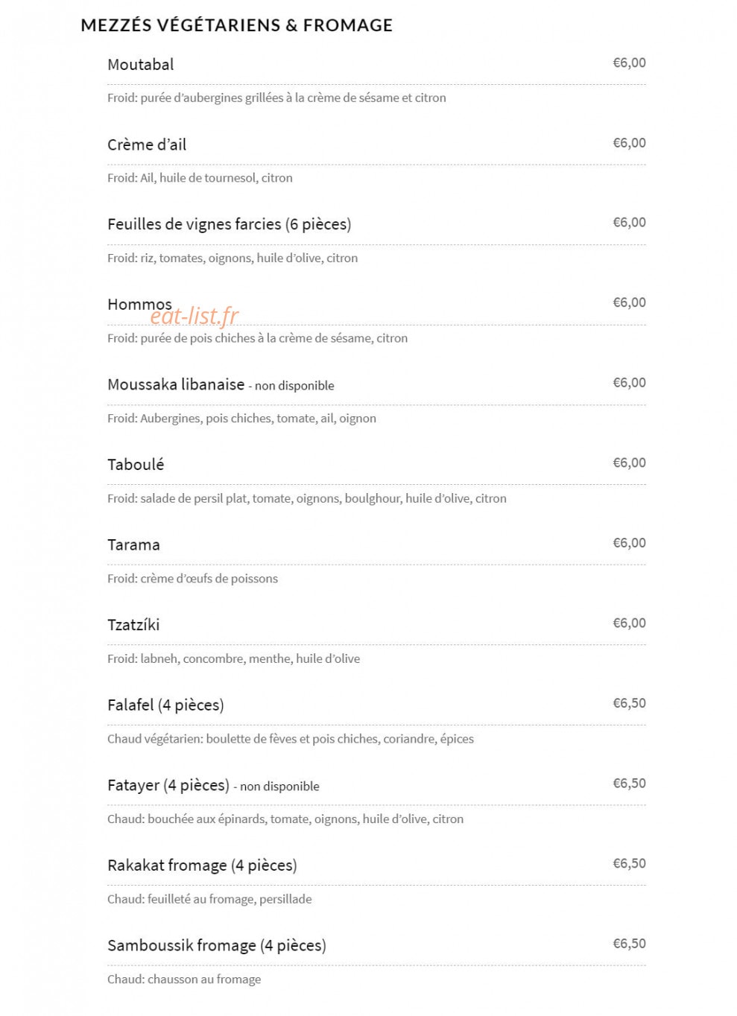Click the Moutabal €6,00 price

[x=629, y=63]
